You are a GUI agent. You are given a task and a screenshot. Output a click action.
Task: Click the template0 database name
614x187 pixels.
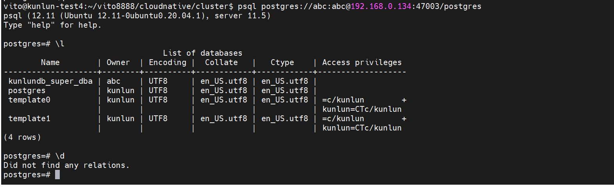coord(29,100)
